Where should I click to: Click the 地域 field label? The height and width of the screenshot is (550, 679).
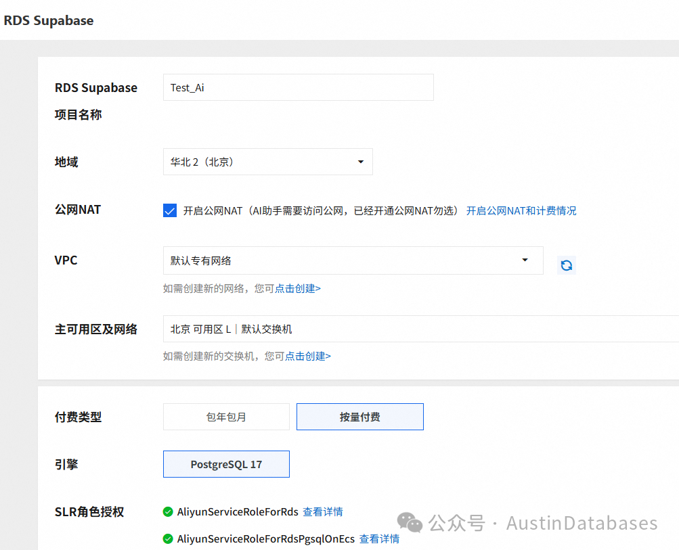pyautogui.click(x=66, y=162)
